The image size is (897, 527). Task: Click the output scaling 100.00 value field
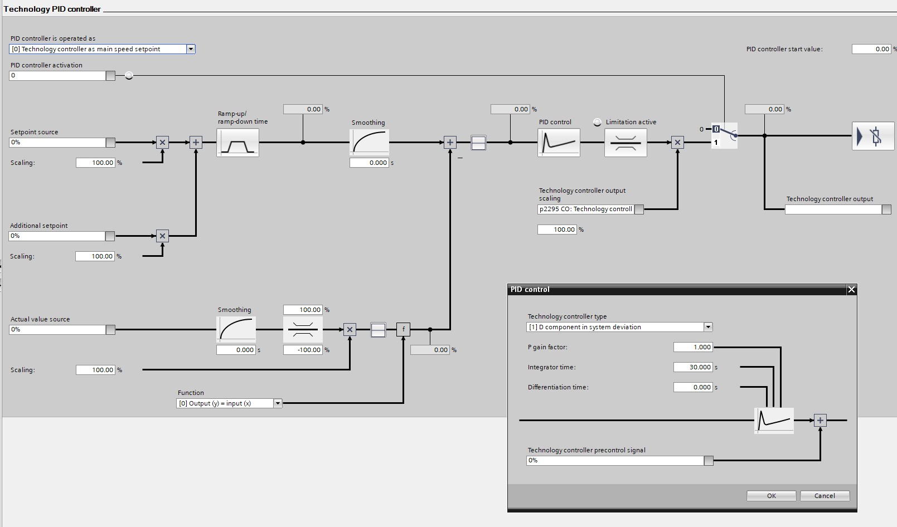coord(557,230)
